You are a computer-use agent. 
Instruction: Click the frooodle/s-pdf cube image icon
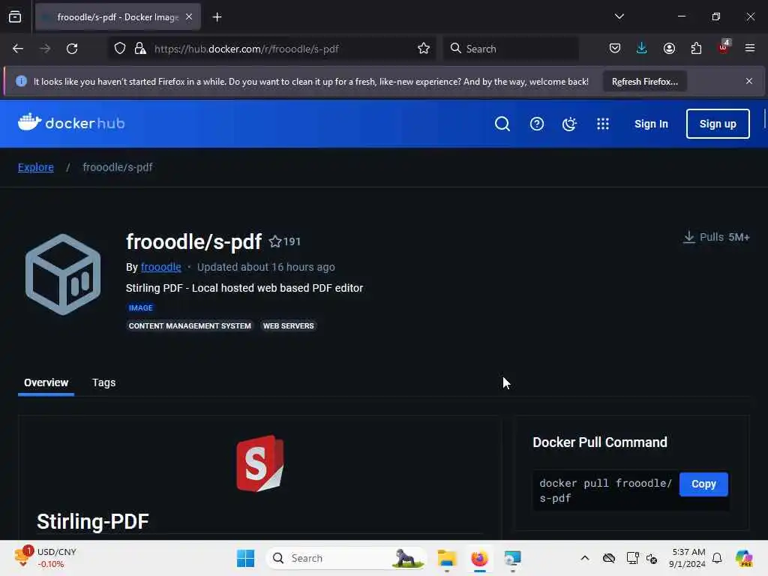tap(63, 274)
